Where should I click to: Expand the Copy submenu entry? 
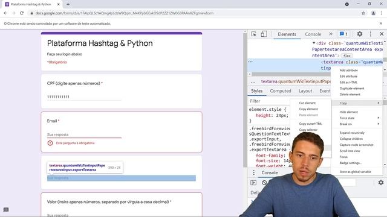(357, 103)
